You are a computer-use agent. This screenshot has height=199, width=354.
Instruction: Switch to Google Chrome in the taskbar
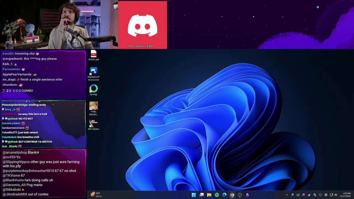[x=232, y=195]
